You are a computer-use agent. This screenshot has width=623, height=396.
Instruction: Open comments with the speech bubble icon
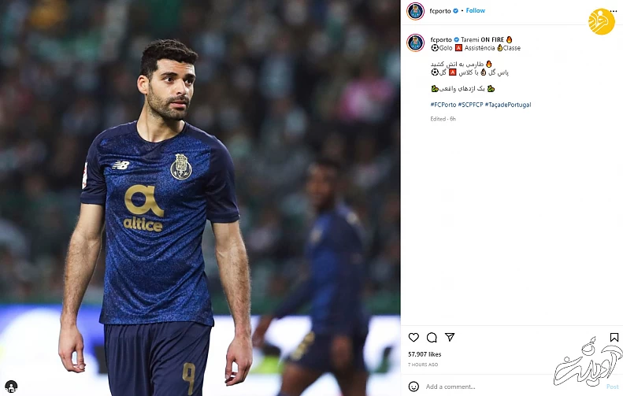click(432, 338)
